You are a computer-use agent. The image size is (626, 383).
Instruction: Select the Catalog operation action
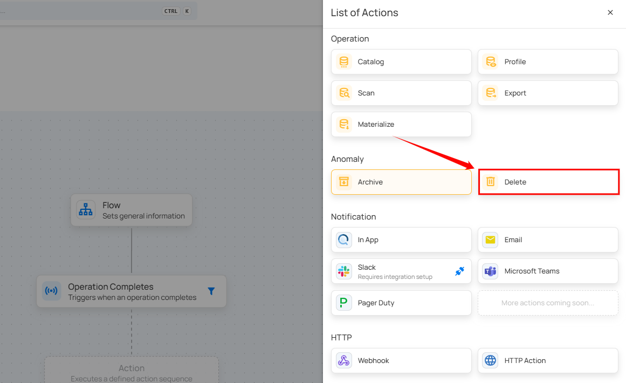tap(401, 62)
